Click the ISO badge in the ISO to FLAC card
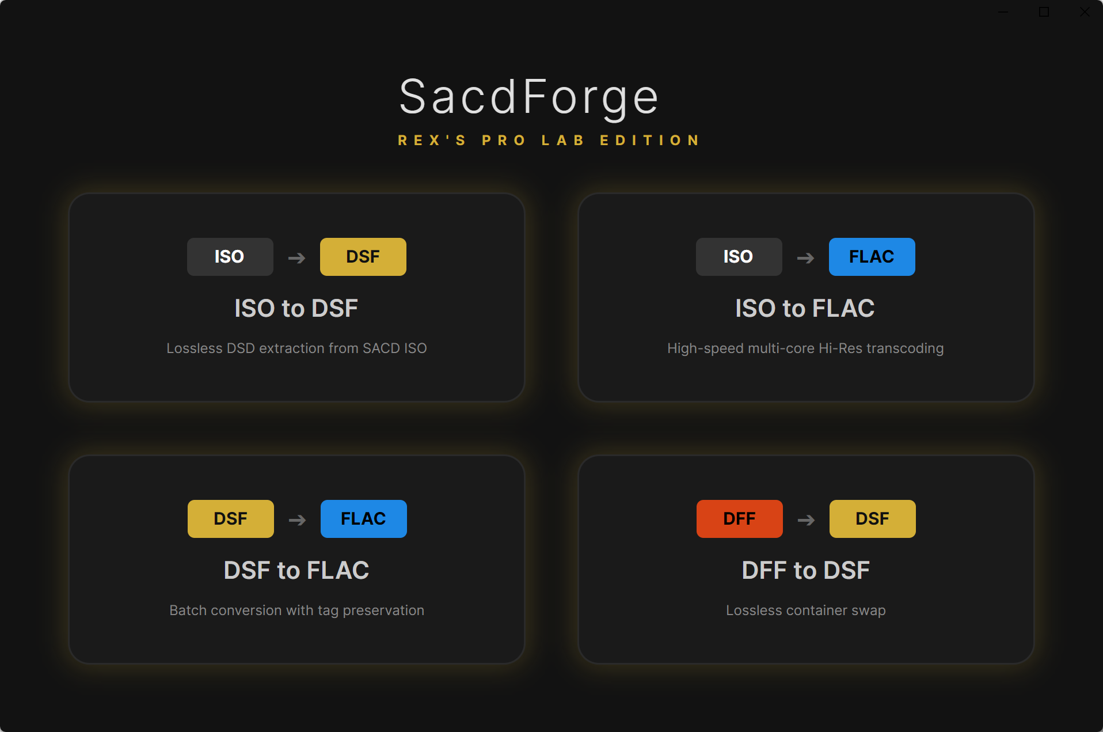The width and height of the screenshot is (1103, 732). coord(739,257)
